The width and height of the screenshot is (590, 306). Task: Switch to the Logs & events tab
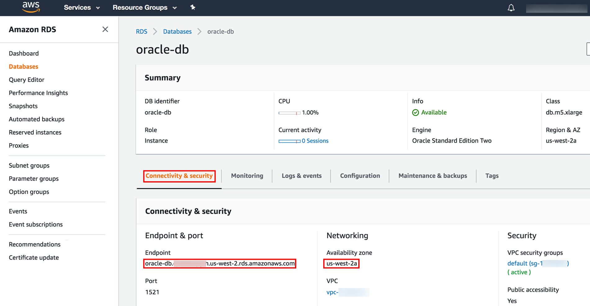tap(302, 176)
